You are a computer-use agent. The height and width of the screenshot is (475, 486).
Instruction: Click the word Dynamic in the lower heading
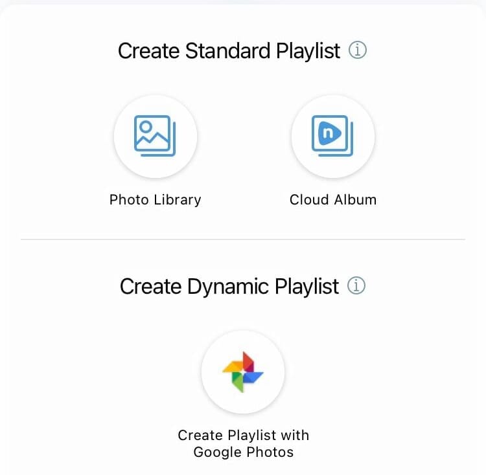click(x=228, y=287)
